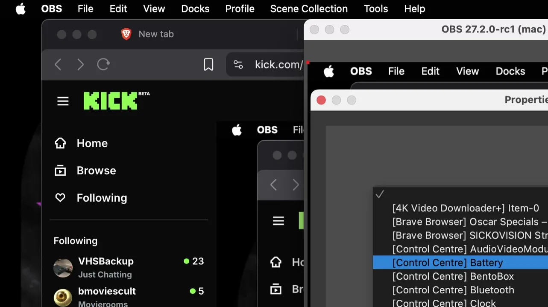Click File in OBS preview menu bar
Image resolution: width=548 pixels, height=307 pixels.
(396, 71)
